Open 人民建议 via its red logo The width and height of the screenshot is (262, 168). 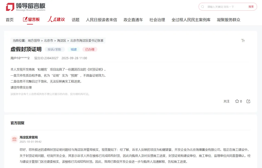click(x=56, y=19)
